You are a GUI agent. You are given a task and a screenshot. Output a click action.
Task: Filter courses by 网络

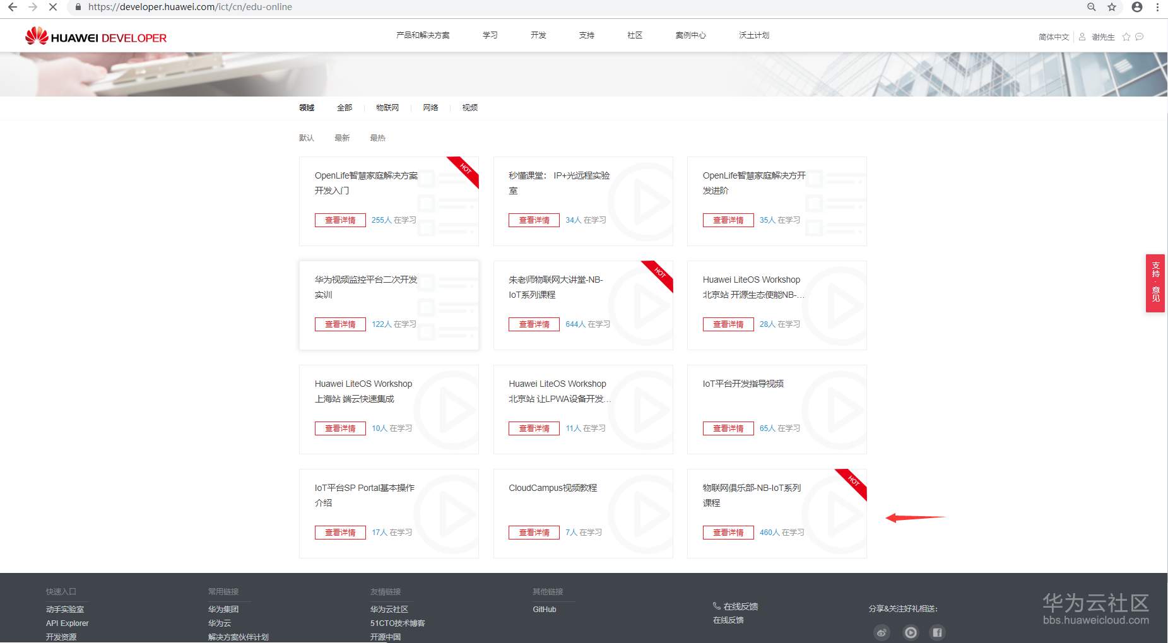(431, 108)
